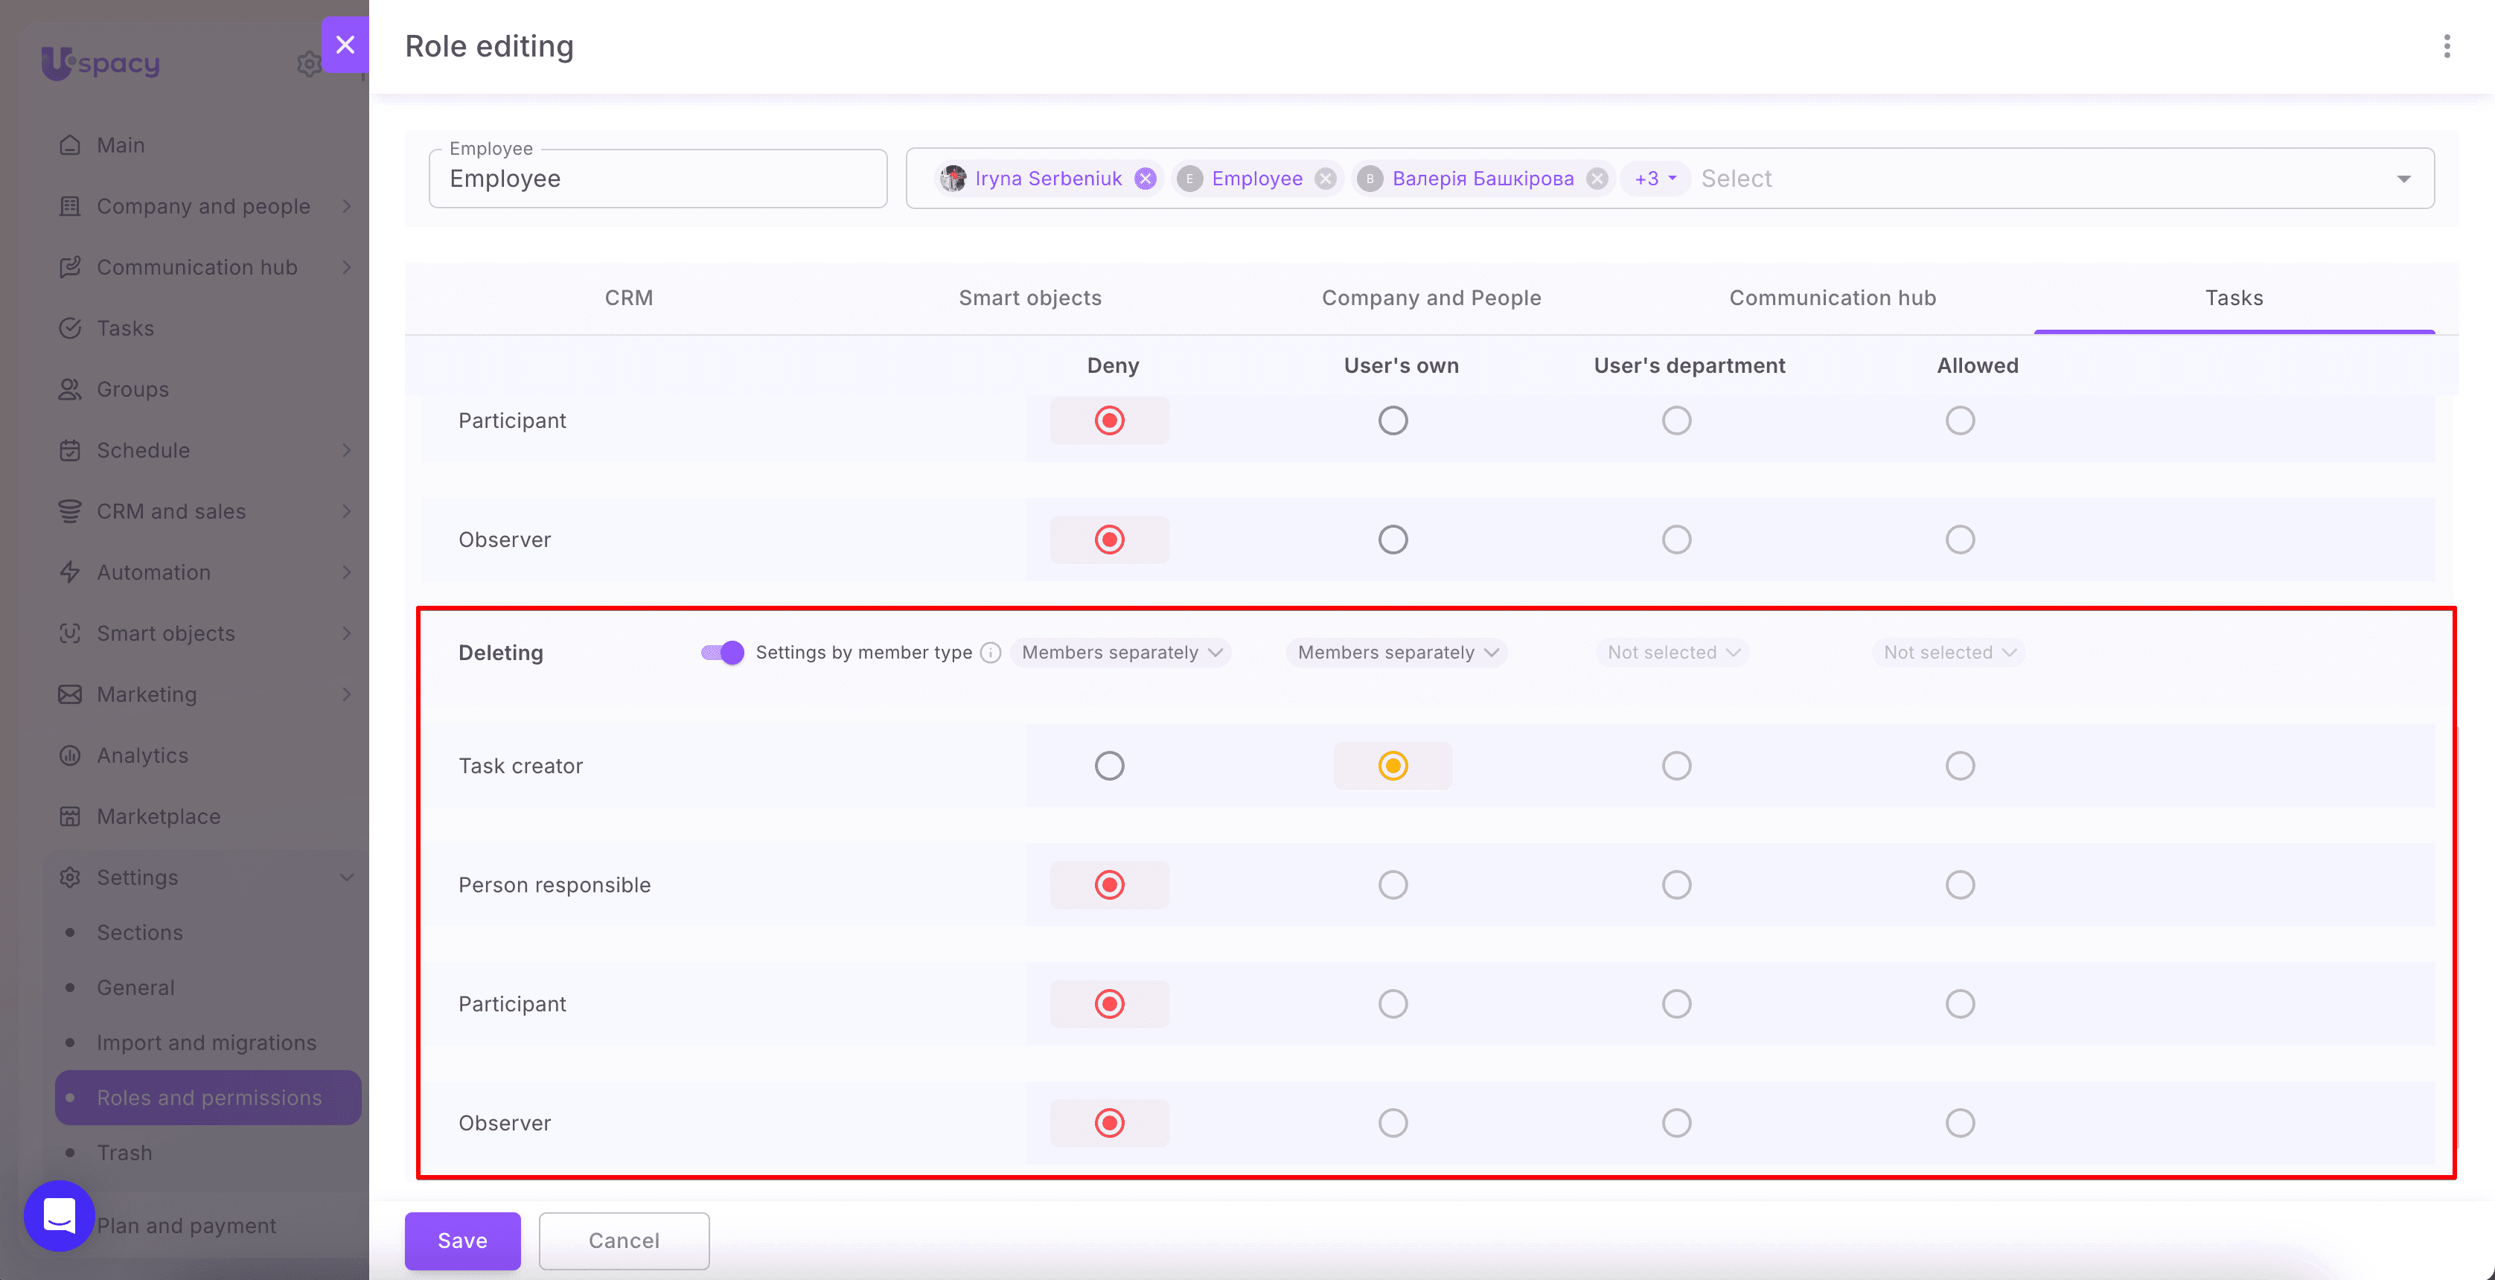Switch to the CRM tab

pyautogui.click(x=629, y=298)
